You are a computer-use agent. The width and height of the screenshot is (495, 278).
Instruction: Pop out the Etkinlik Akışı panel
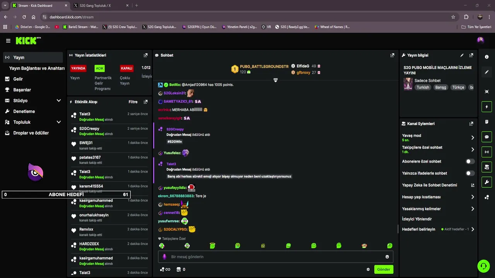145,102
